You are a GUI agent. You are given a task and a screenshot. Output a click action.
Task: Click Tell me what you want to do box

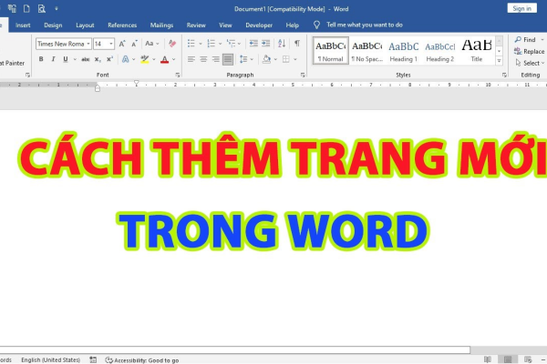(365, 25)
